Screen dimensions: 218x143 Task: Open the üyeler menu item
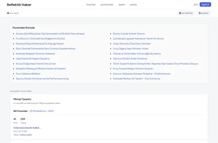[x=121, y=5]
